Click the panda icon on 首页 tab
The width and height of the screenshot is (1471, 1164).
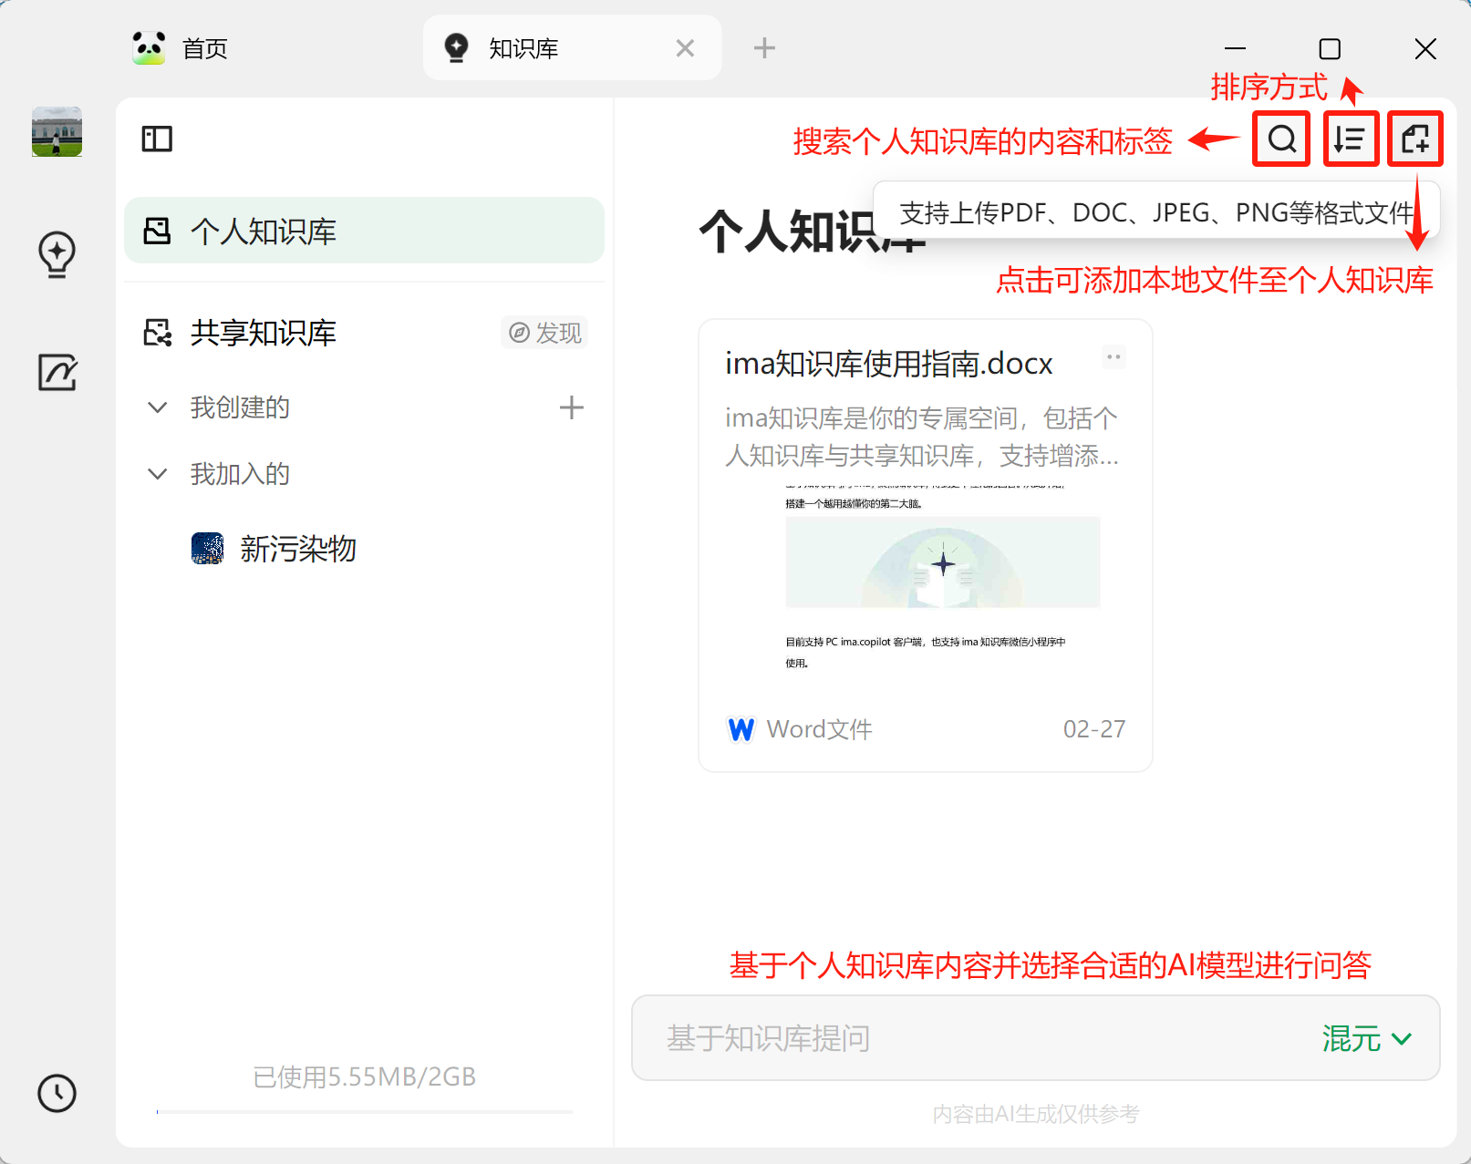pos(149,46)
